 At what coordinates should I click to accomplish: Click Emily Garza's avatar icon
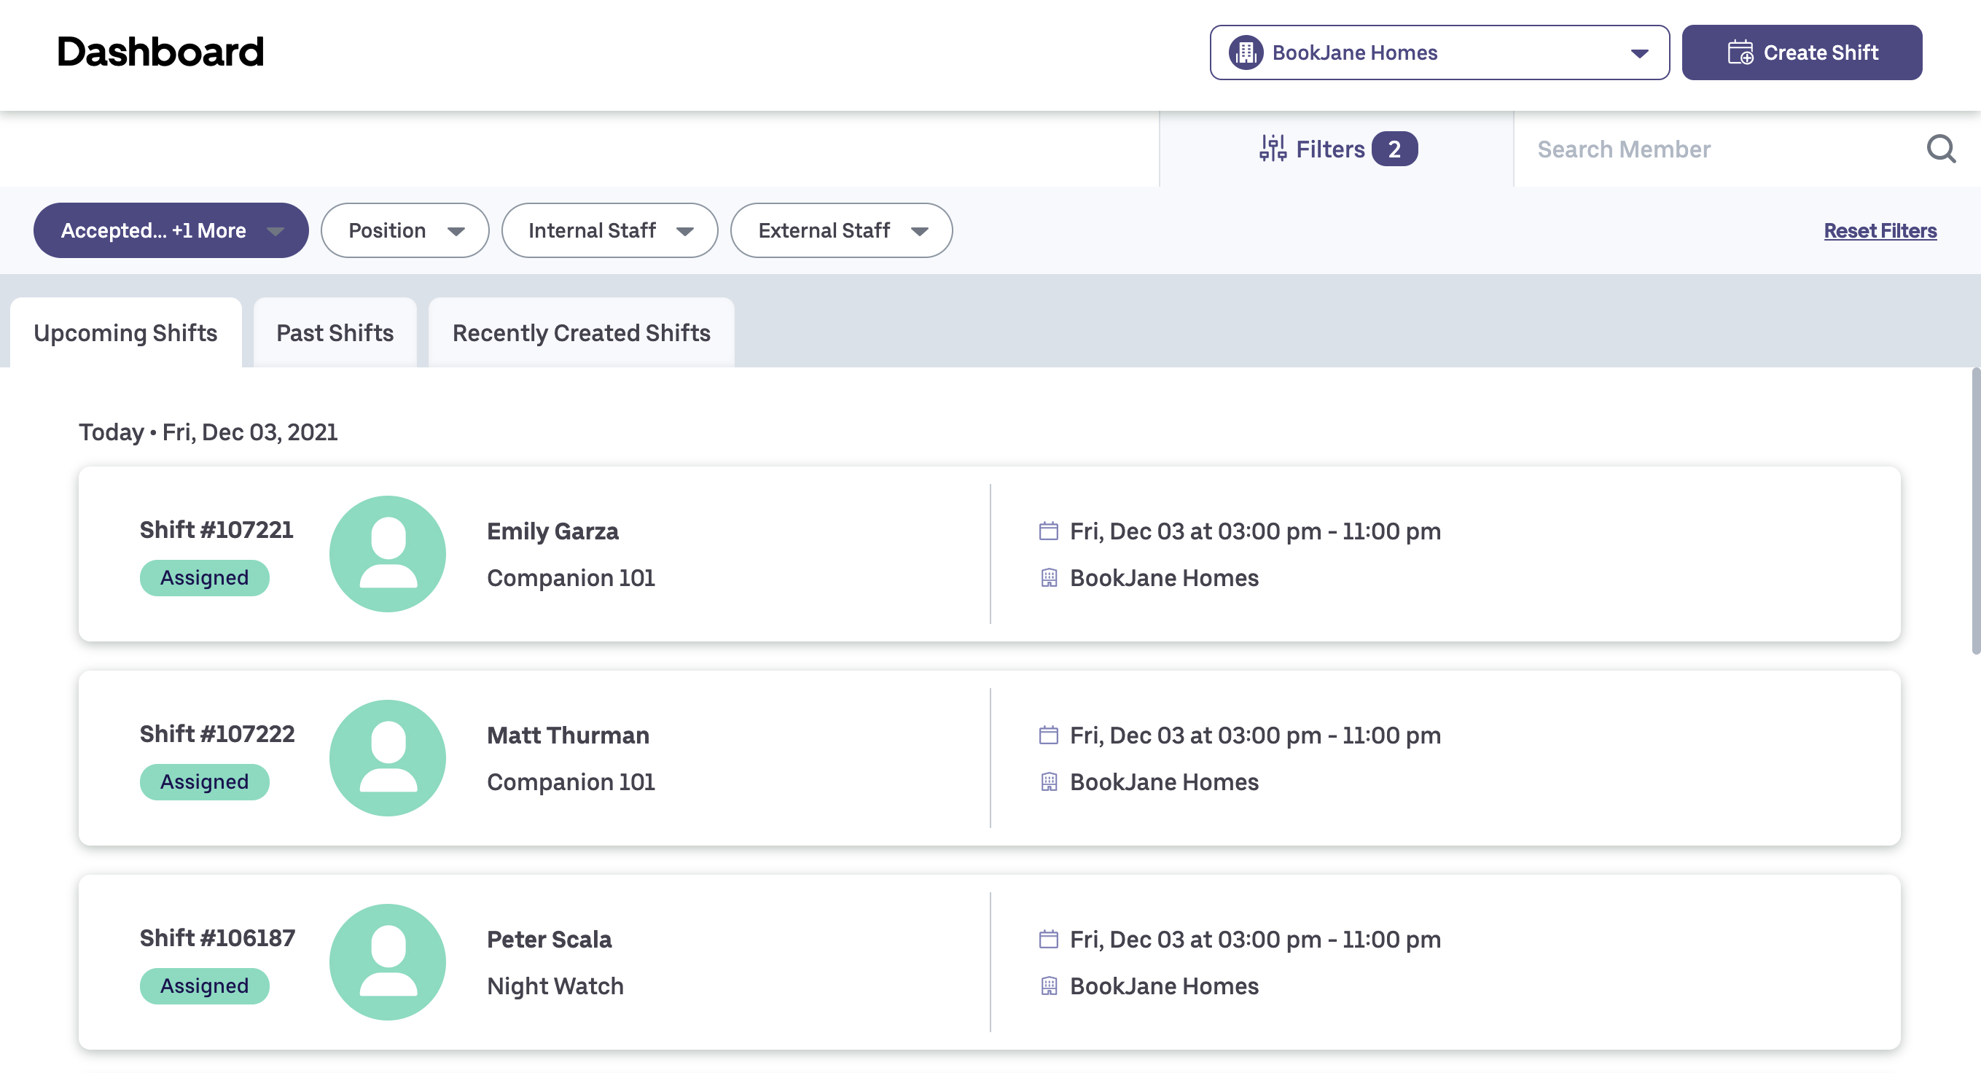388,554
